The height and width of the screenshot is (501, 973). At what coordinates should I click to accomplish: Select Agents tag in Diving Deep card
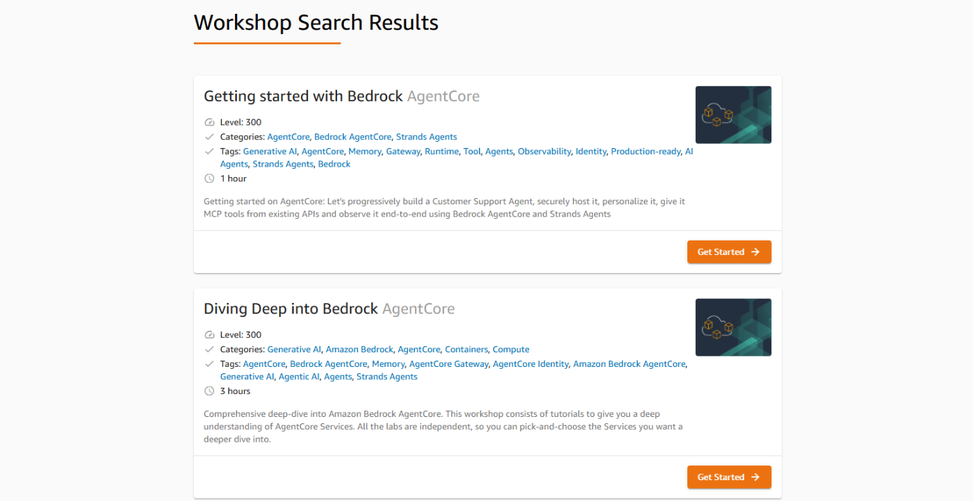338,377
